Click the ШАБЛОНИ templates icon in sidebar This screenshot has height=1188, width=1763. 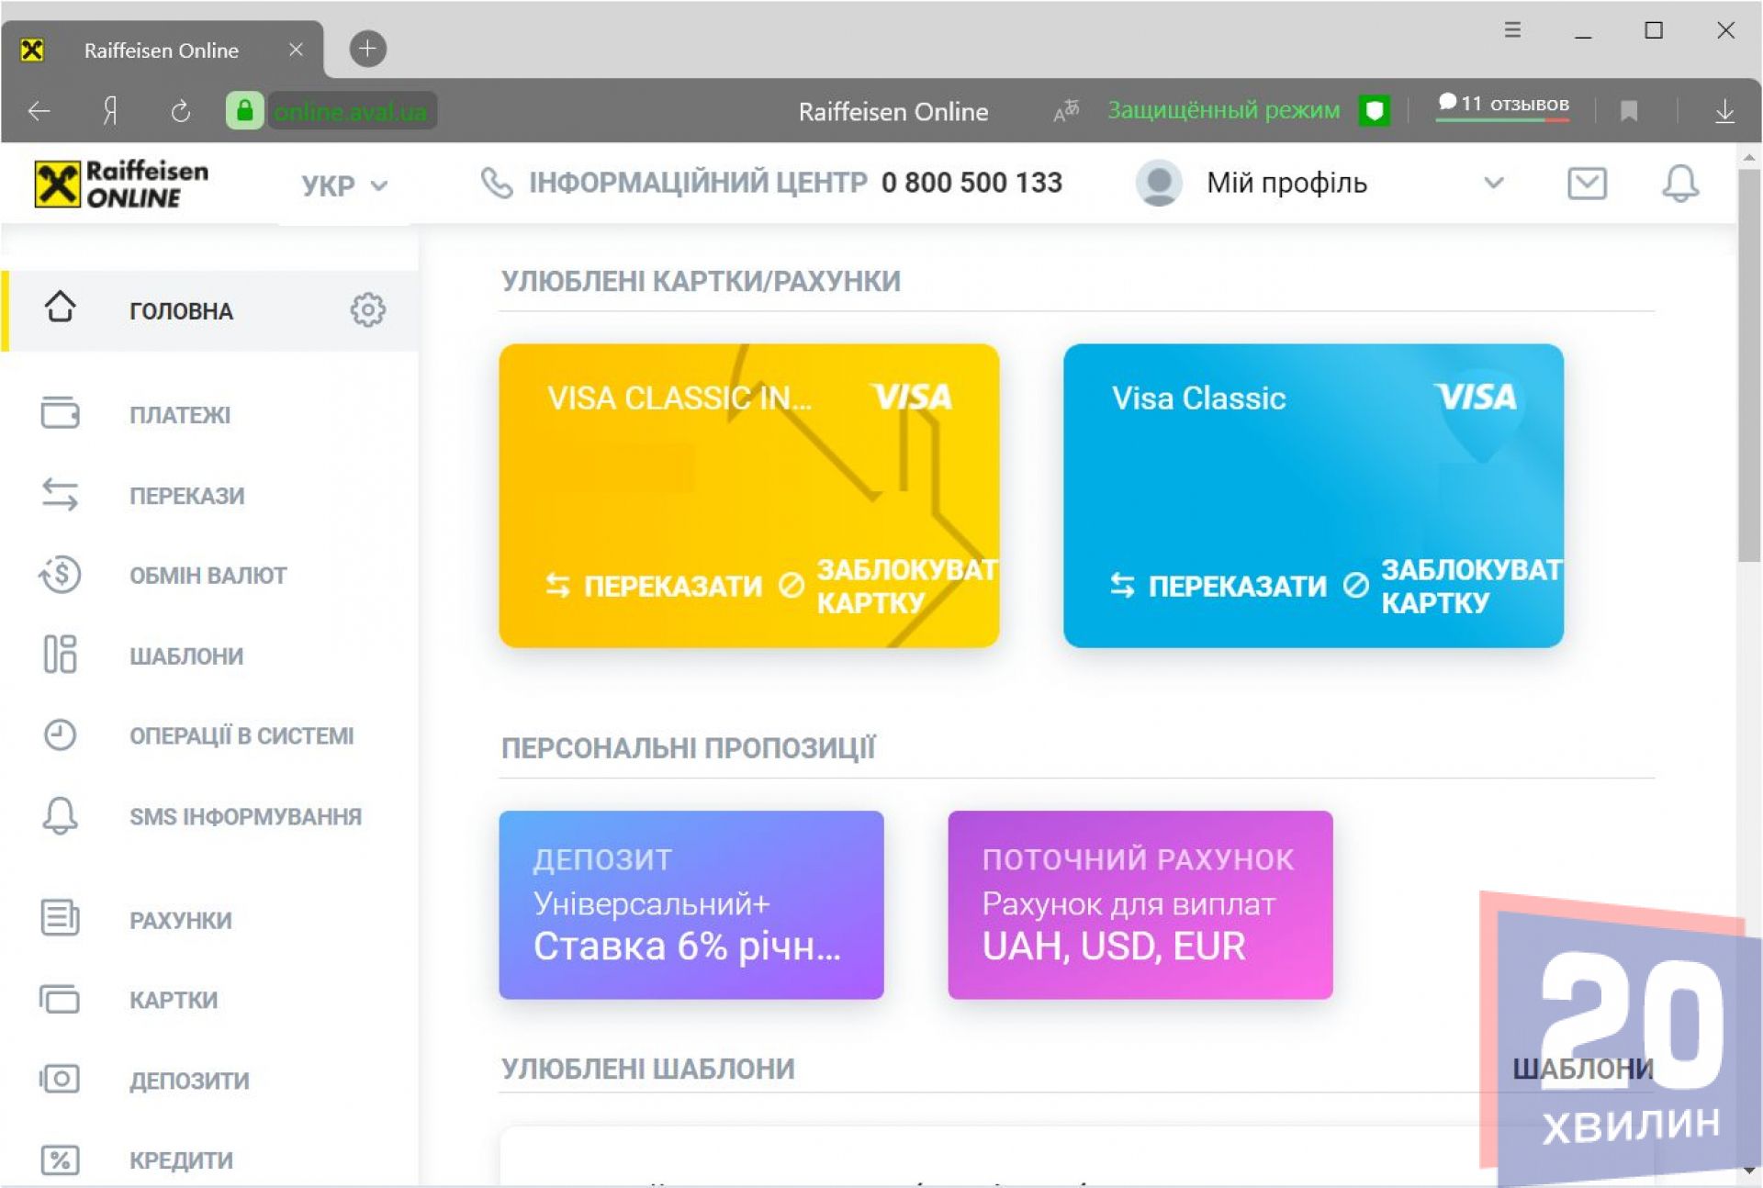pyautogui.click(x=61, y=655)
